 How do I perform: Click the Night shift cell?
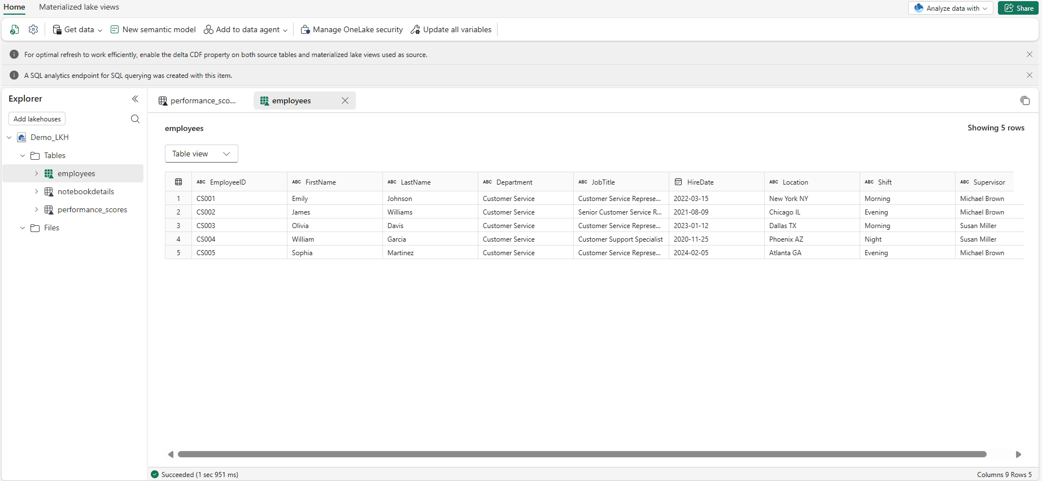point(907,239)
